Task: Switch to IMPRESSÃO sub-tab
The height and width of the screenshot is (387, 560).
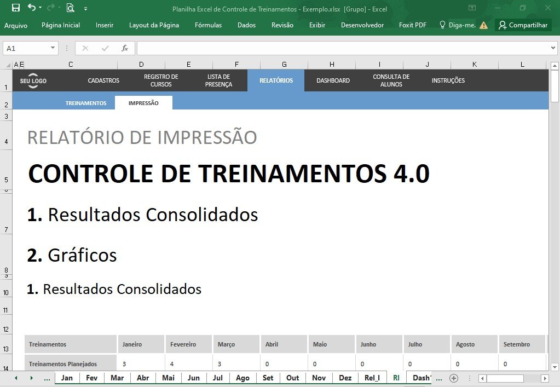Action: [143, 103]
